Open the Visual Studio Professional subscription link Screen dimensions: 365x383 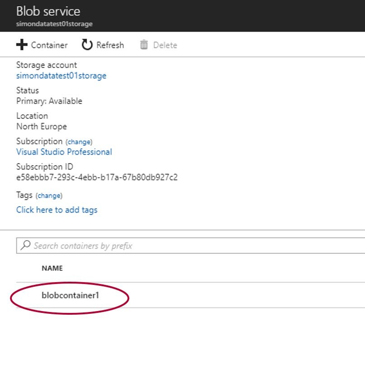(x=64, y=152)
